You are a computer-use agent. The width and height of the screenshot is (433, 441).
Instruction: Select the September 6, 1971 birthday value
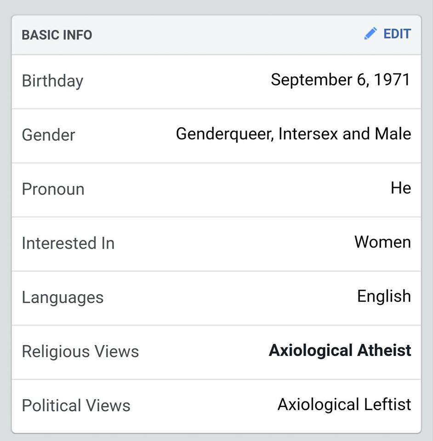341,79
